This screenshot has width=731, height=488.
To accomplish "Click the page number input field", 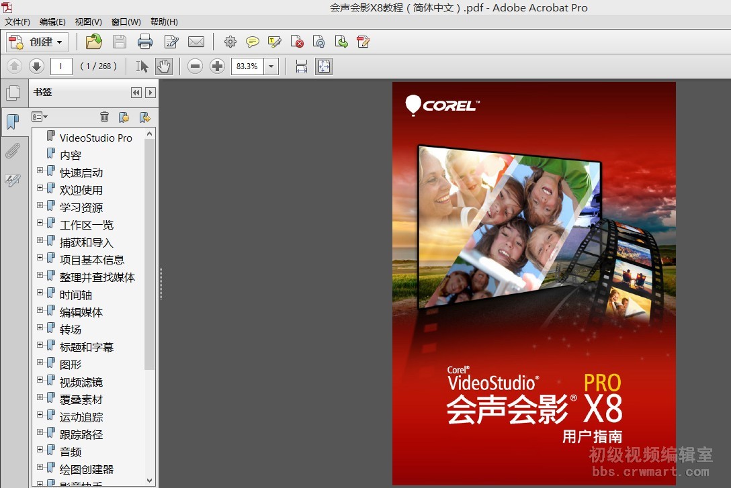I will pos(61,66).
